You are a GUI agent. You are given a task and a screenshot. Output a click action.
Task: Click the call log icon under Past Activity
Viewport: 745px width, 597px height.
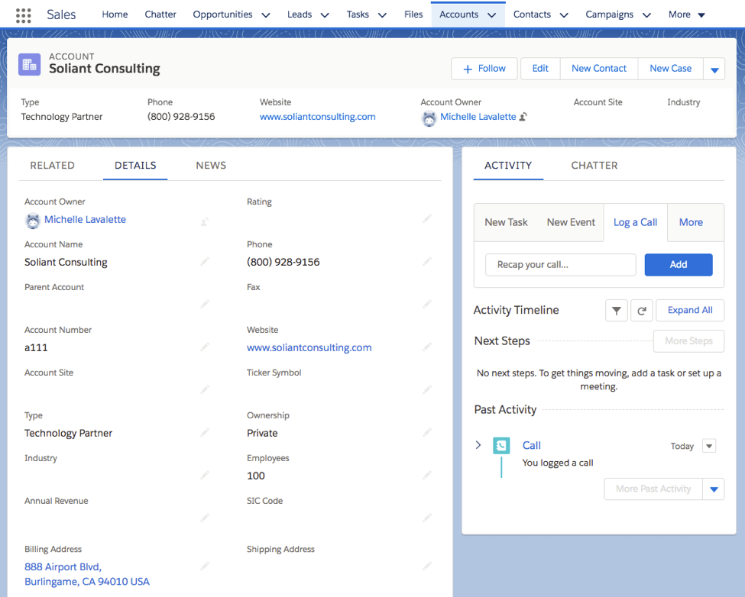502,445
